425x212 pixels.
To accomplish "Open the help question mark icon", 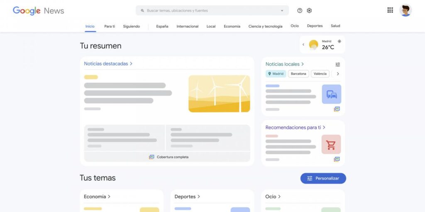I will (x=300, y=10).
